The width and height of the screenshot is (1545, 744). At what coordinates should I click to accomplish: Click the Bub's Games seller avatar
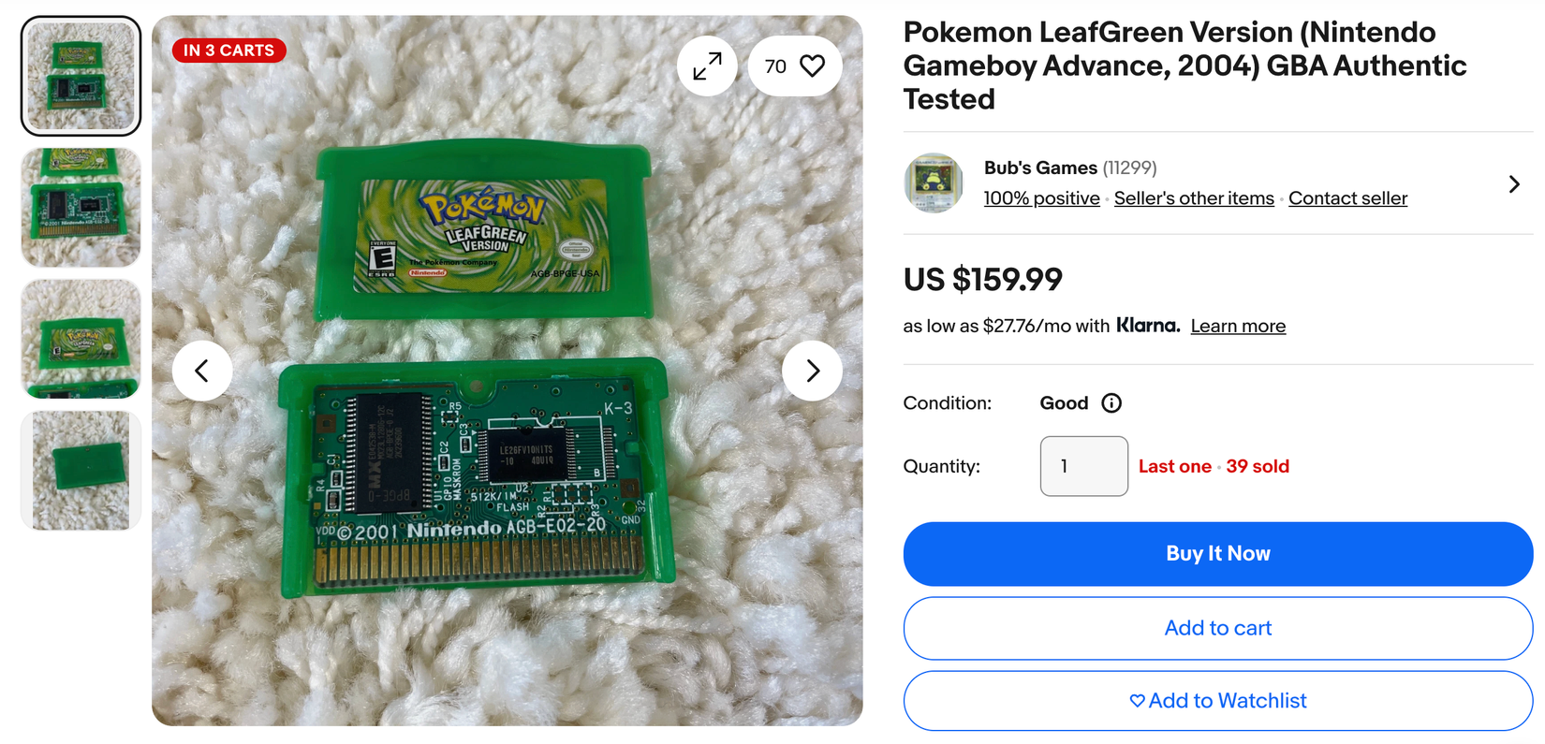tap(933, 183)
